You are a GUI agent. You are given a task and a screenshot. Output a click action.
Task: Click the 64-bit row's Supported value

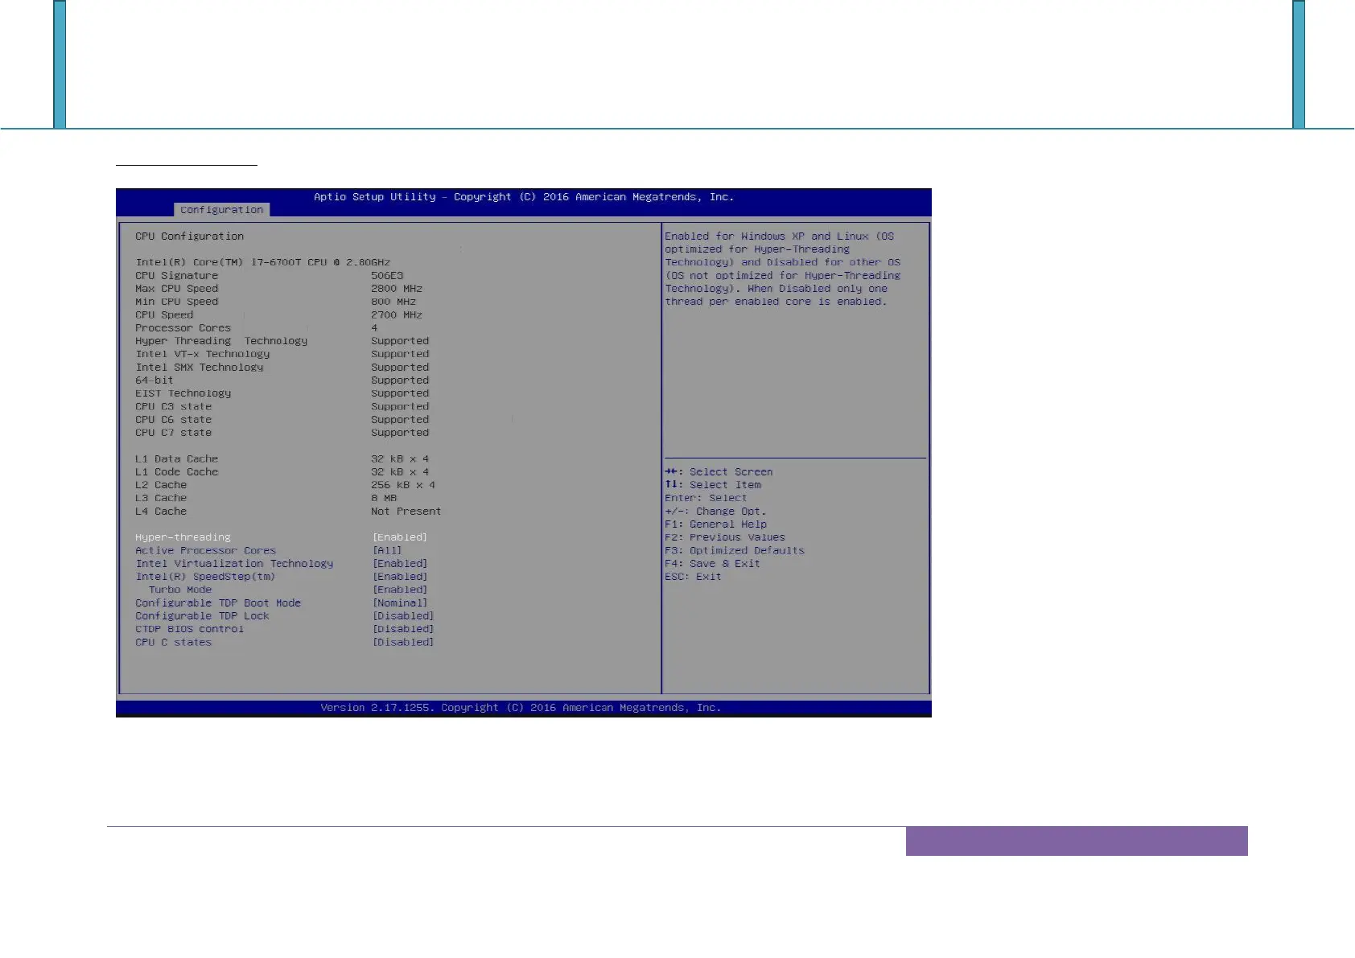pyautogui.click(x=400, y=380)
